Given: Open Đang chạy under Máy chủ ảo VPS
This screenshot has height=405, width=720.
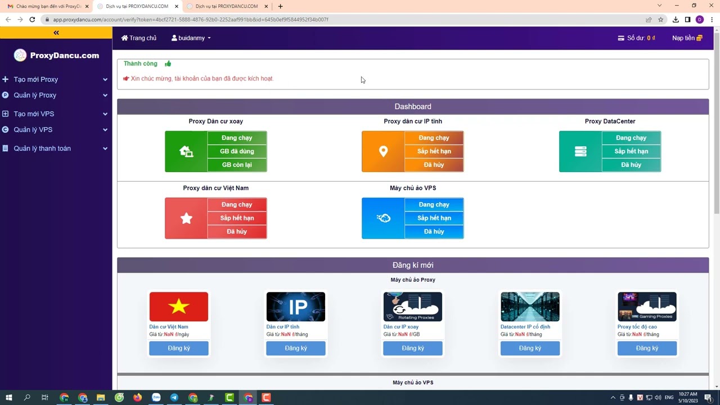Looking at the screenshot, I should point(434,205).
